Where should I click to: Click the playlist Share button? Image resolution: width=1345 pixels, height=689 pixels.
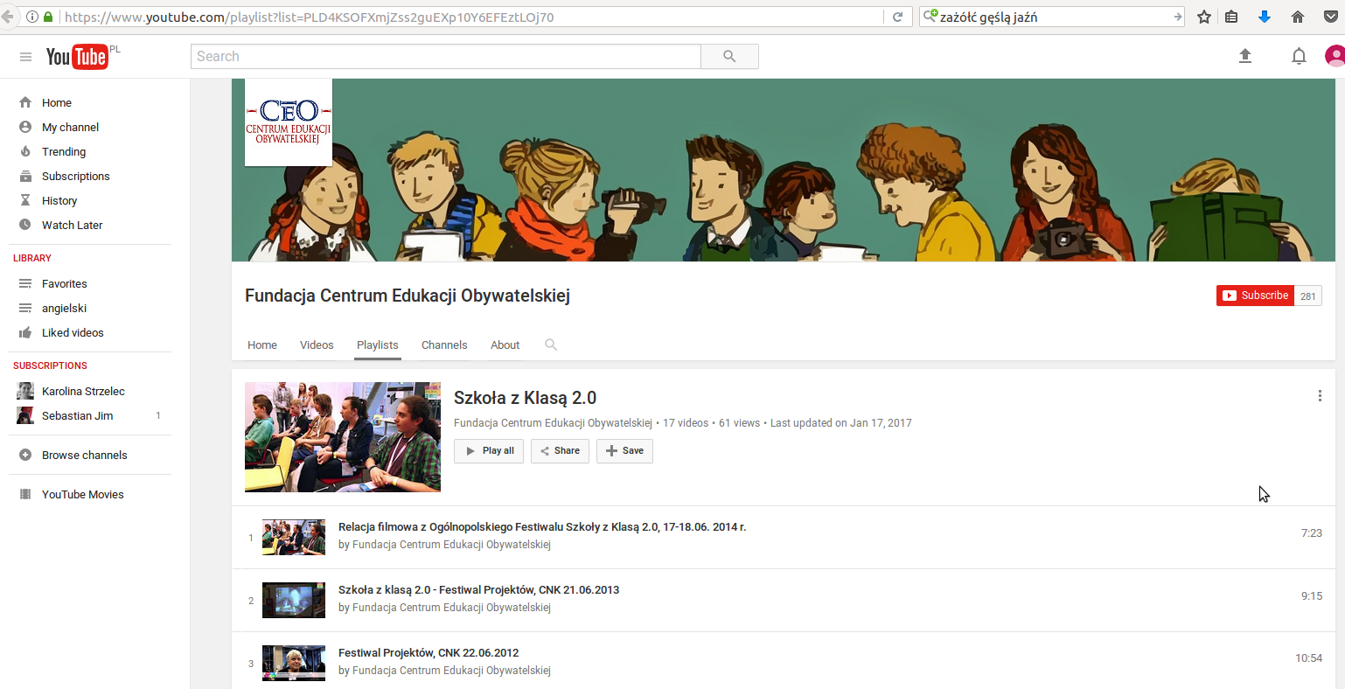coord(560,451)
